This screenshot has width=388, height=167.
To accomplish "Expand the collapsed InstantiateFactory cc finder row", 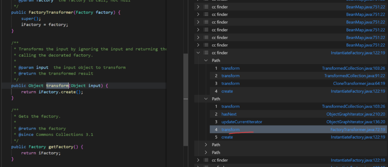I will click(x=198, y=160).
